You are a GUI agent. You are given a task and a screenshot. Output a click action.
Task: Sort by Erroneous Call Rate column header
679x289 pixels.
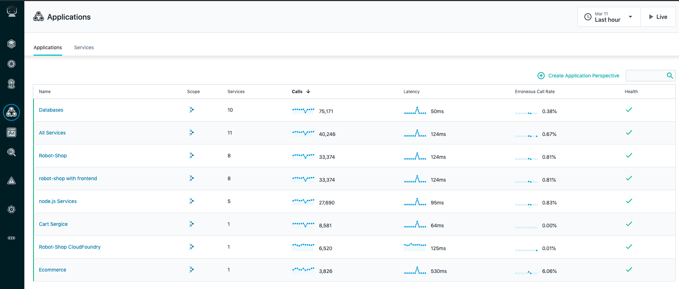click(x=535, y=92)
